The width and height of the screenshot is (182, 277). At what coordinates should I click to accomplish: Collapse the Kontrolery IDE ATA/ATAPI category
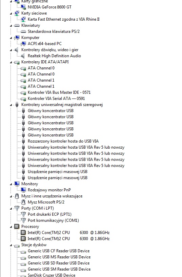point(11,62)
